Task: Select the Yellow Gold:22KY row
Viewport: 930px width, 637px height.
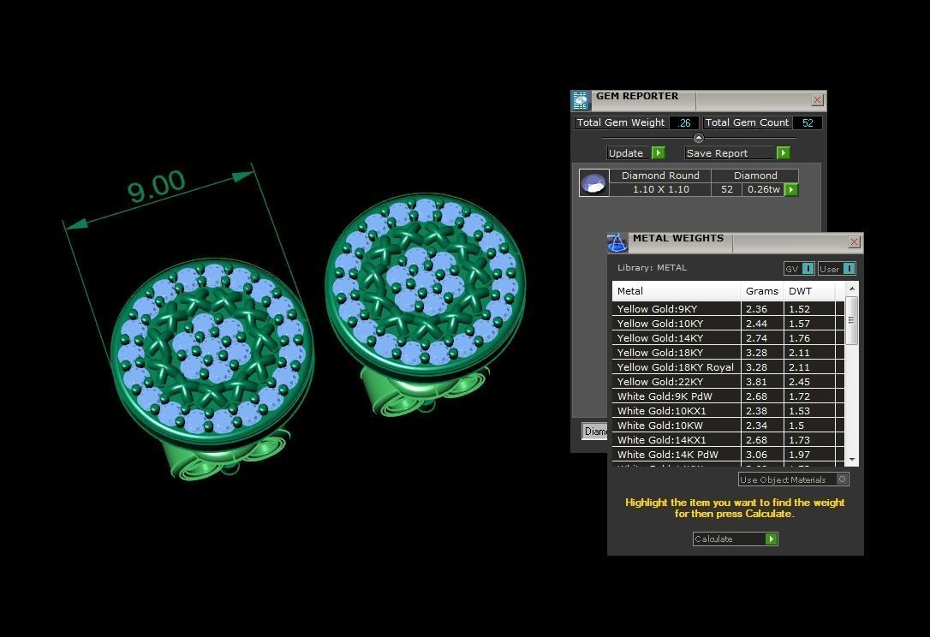Action: click(729, 382)
